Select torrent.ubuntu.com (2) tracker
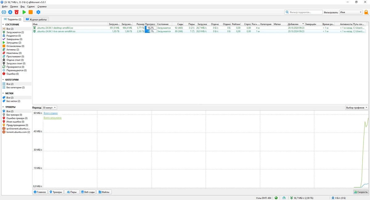 18,132
